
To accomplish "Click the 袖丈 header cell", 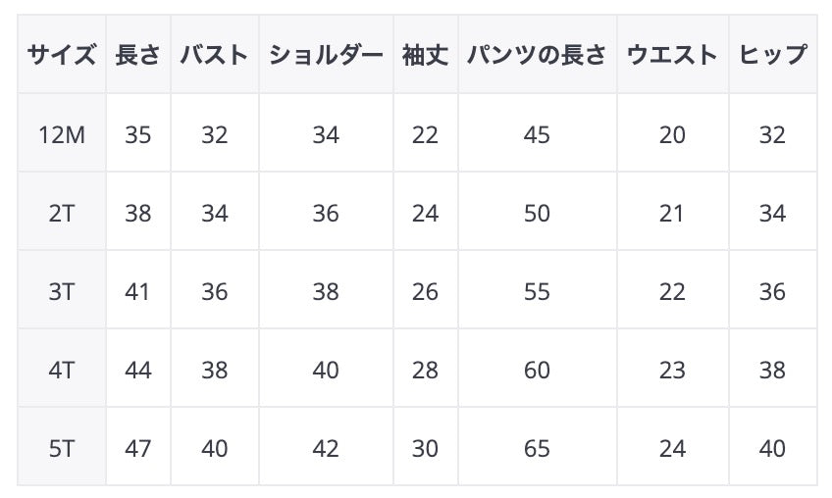I will click(x=425, y=55).
